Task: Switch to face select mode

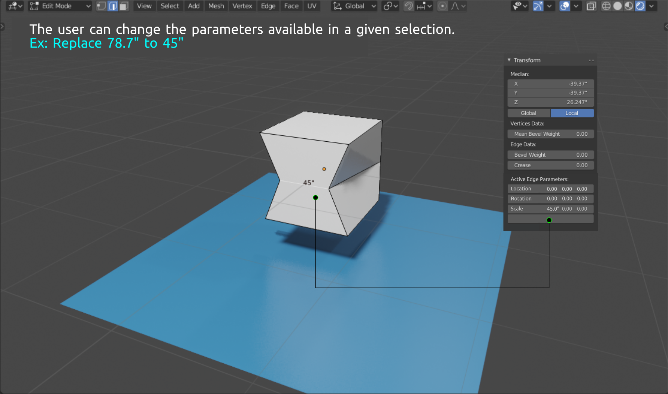Action: (x=124, y=6)
